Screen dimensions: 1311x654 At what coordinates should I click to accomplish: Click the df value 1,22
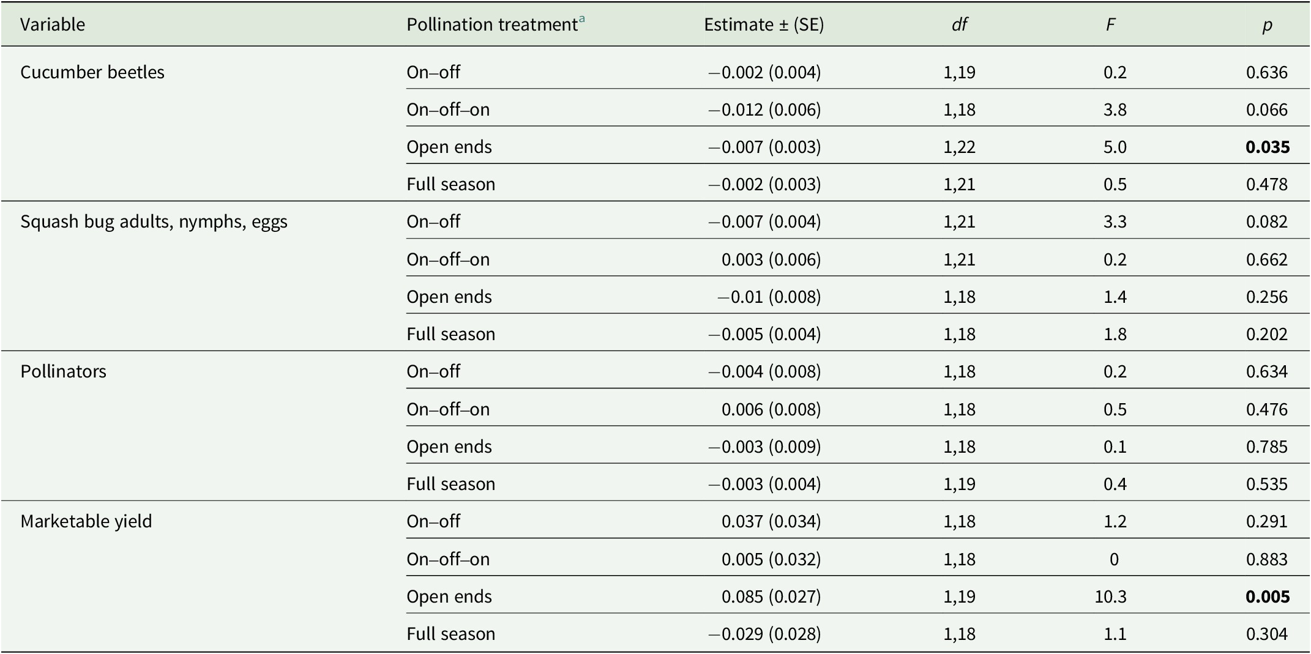[x=959, y=147]
